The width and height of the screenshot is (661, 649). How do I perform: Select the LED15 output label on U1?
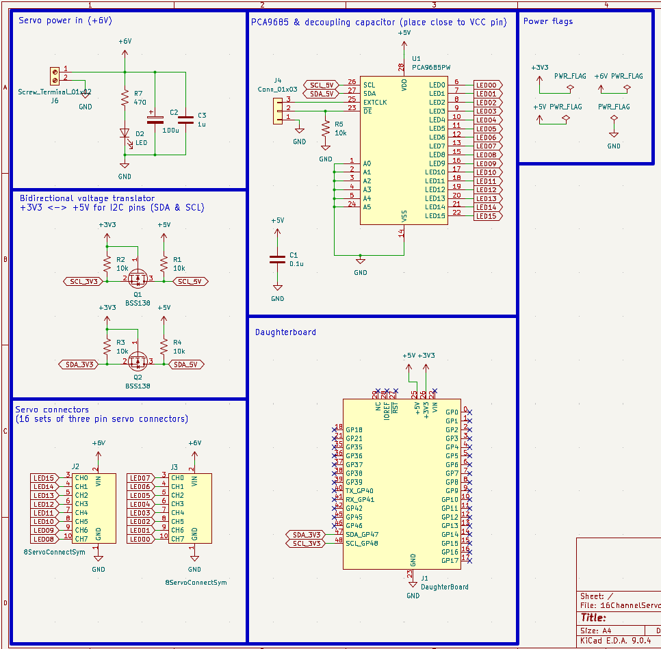point(487,216)
